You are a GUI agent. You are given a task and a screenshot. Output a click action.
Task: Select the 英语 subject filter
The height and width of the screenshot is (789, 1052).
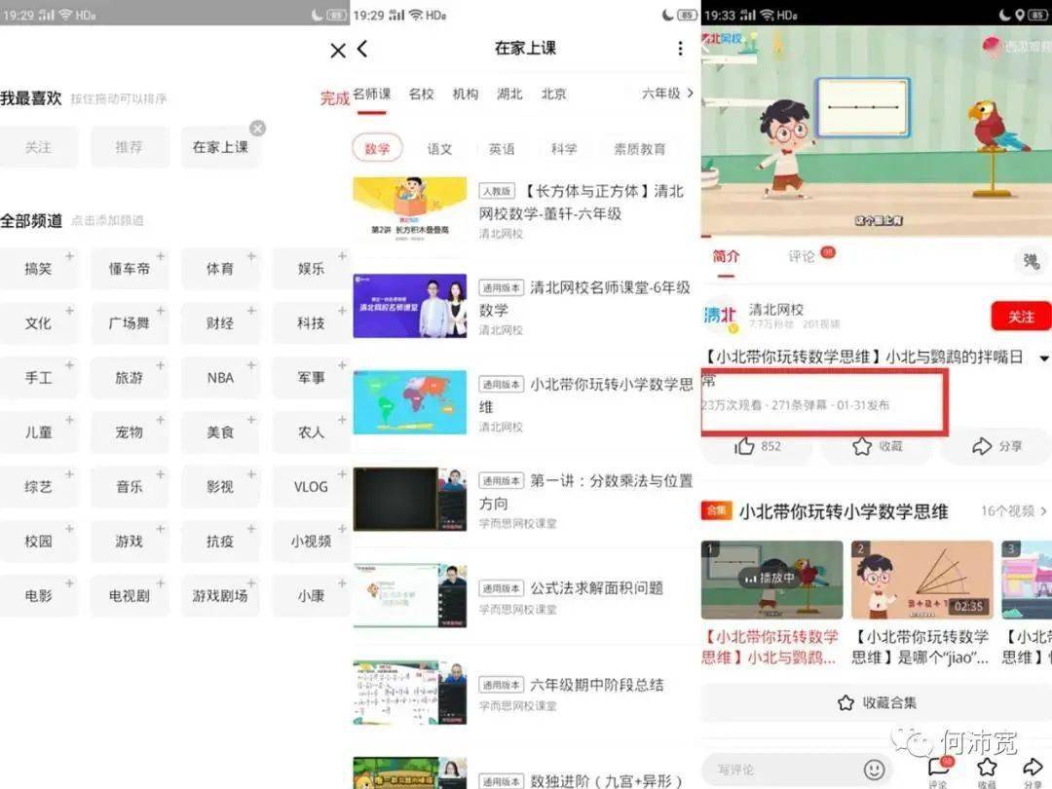[x=502, y=149]
